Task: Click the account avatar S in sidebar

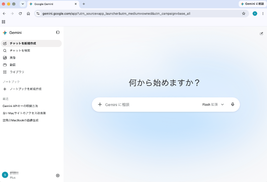Action: tap(5, 175)
